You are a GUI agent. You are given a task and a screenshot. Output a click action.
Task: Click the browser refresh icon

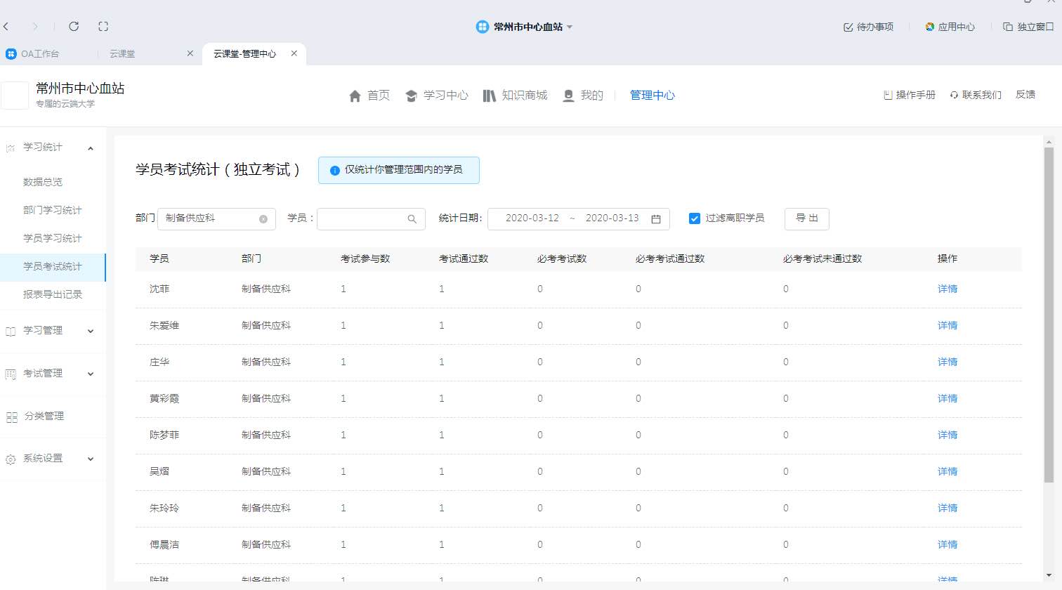(x=74, y=27)
